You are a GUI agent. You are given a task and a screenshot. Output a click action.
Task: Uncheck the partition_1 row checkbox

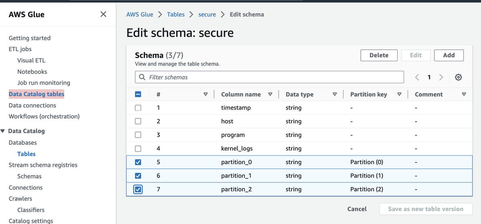138,176
